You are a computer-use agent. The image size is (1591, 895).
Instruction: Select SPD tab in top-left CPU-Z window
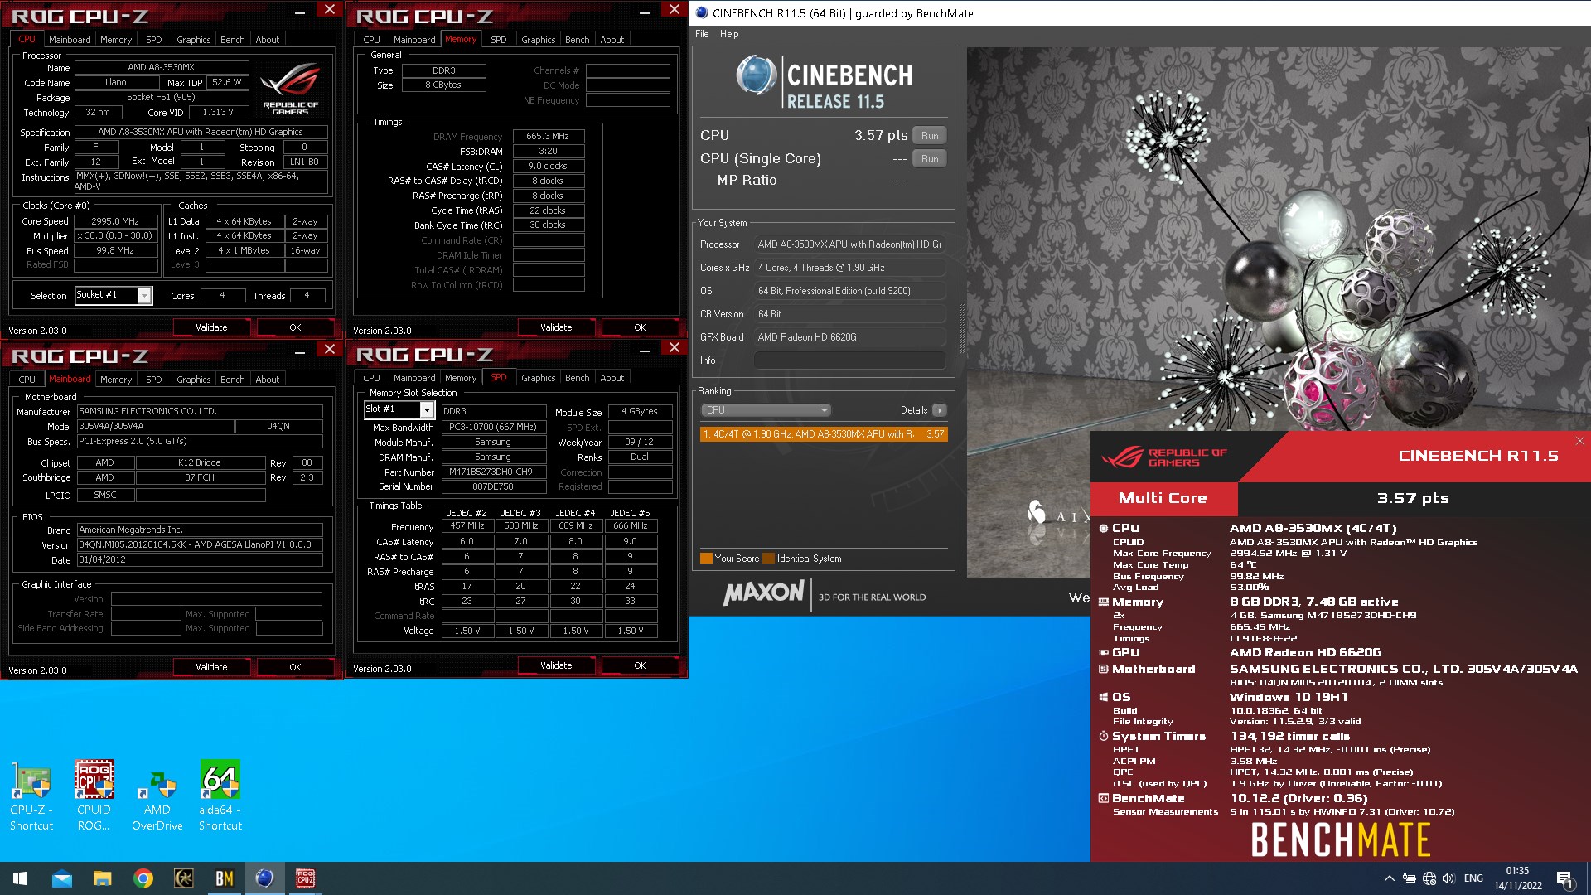154,40
